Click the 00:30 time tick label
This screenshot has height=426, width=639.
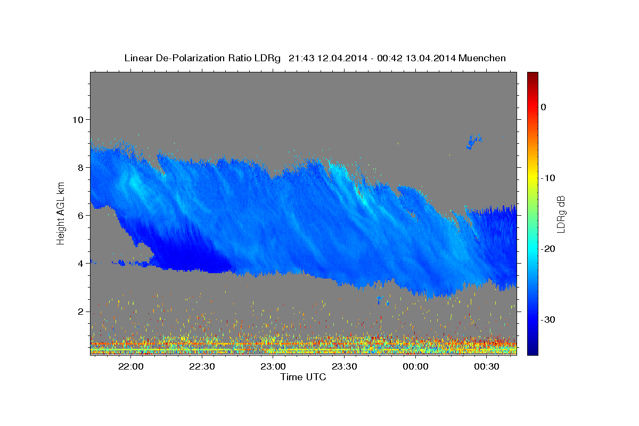[x=487, y=367]
